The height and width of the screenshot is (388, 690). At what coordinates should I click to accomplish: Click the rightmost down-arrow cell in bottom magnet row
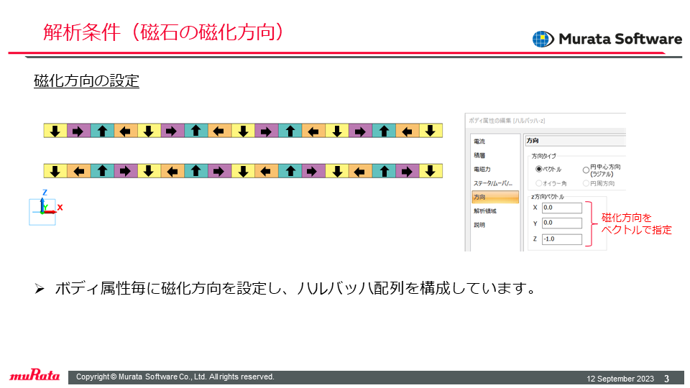(431, 171)
